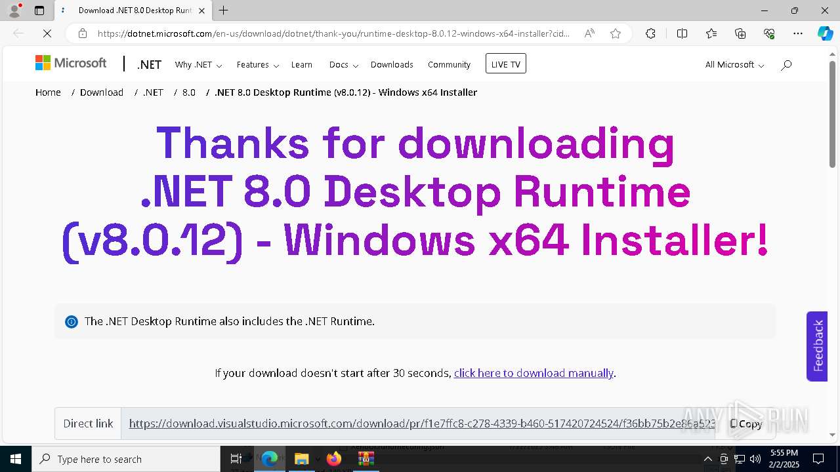Open the Community nav item
840x472 pixels.
click(449, 64)
